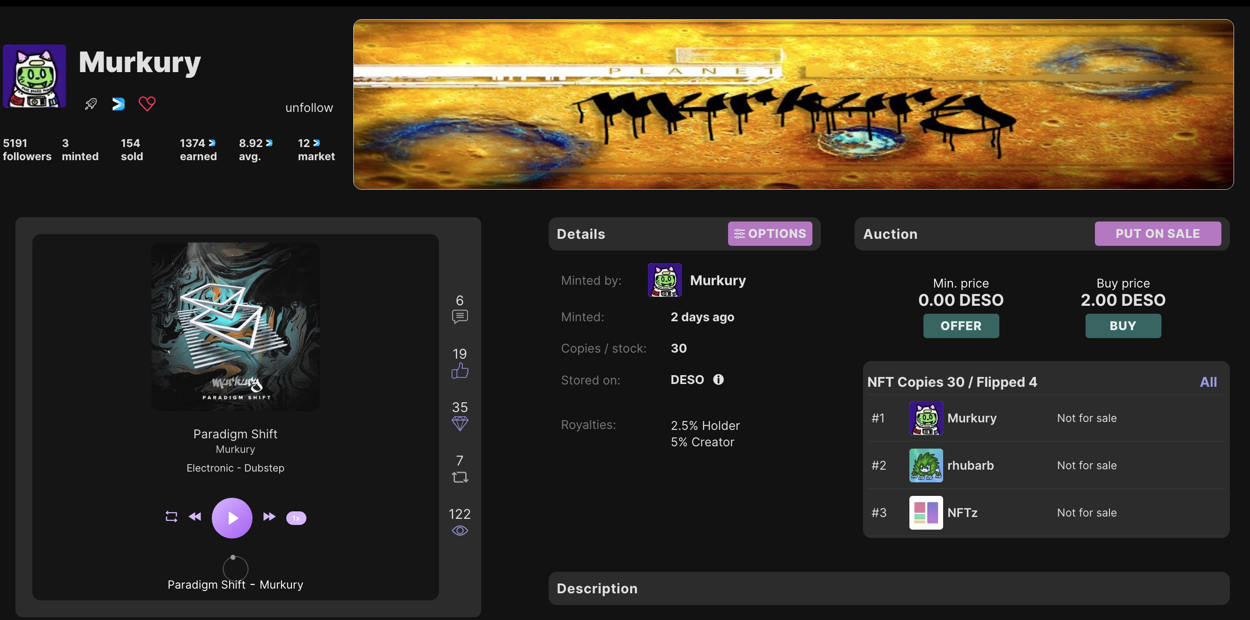The width and height of the screenshot is (1250, 620).
Task: Expand All NFT copies list
Action: pyautogui.click(x=1208, y=382)
